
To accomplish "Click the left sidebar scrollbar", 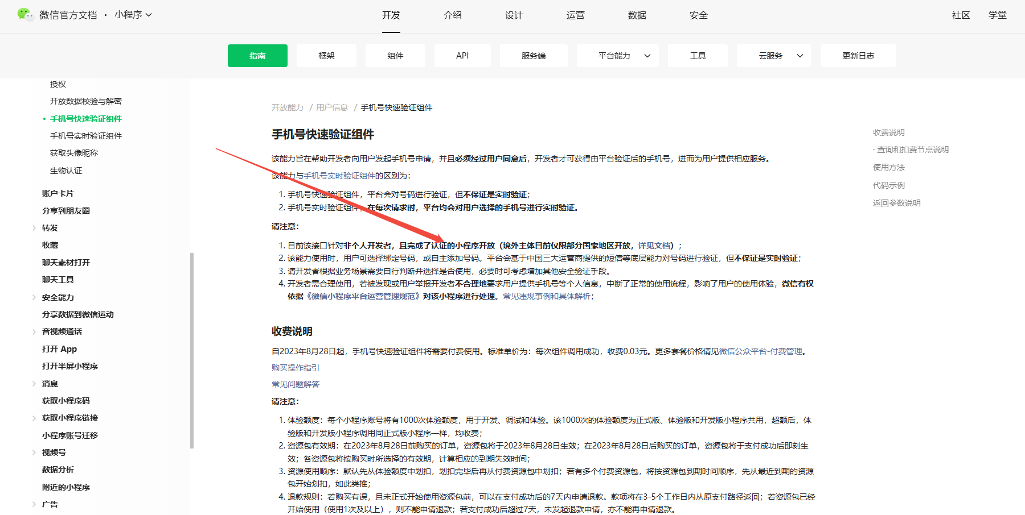I will [192, 351].
